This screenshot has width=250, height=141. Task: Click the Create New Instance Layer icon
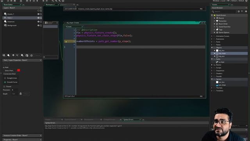[x=9, y=55]
